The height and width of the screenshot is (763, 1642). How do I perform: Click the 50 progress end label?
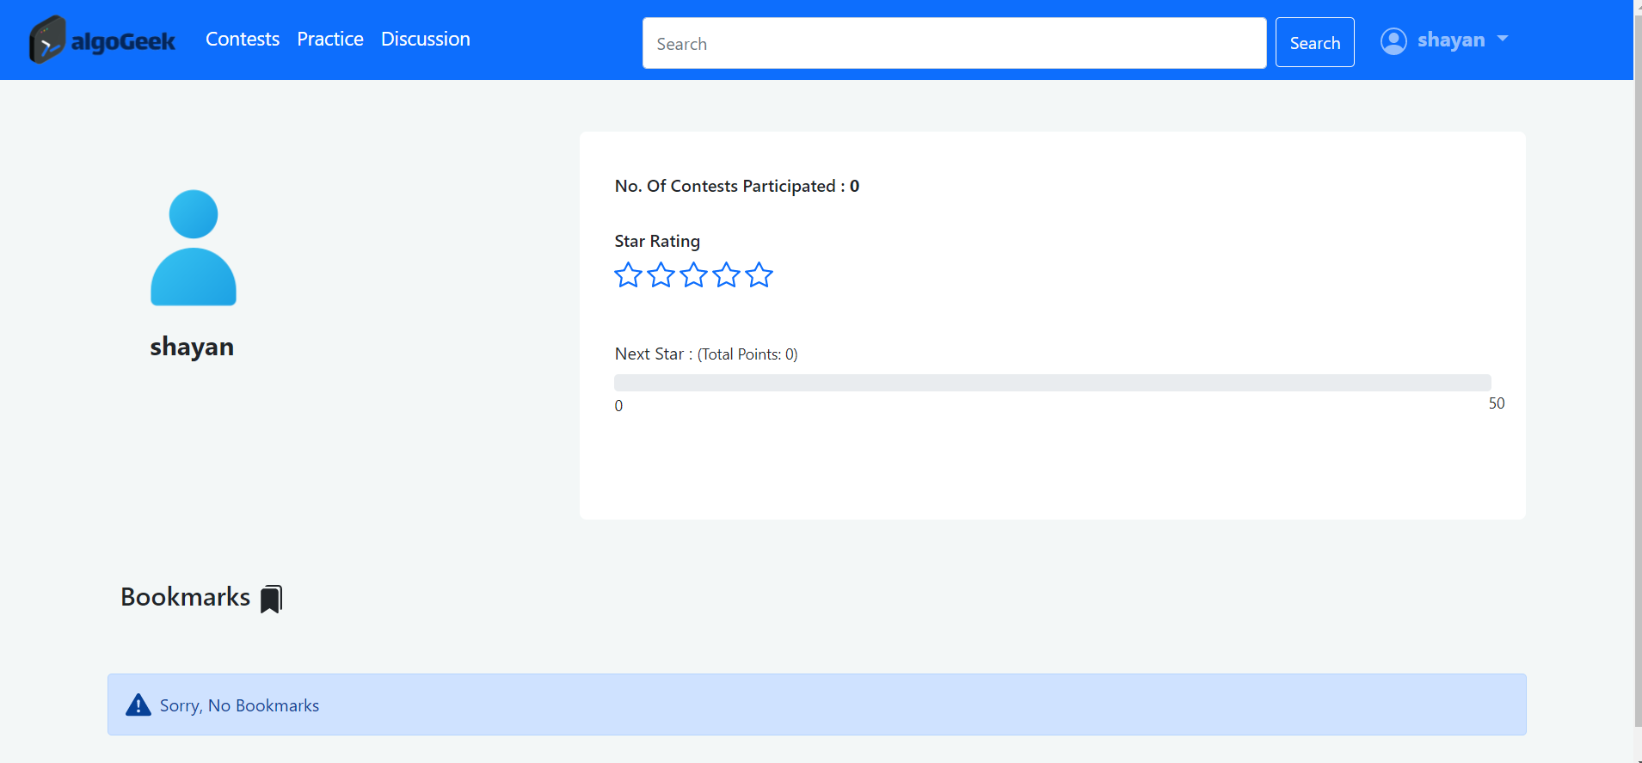pos(1497,403)
